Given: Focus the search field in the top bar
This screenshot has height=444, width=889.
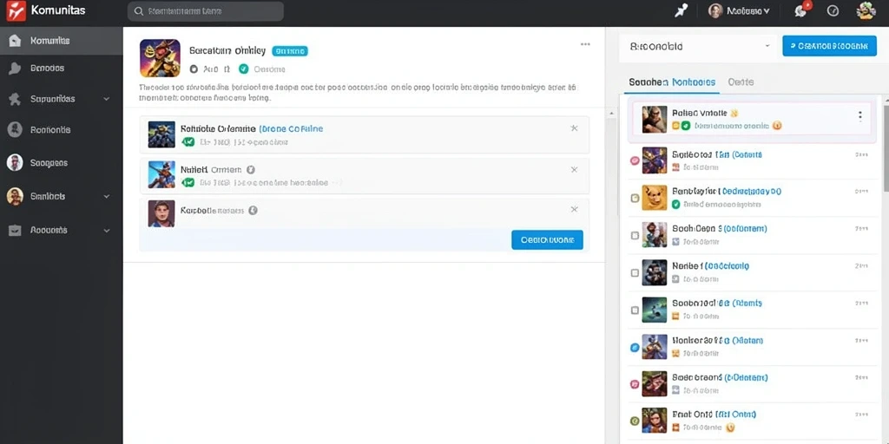Looking at the screenshot, I should click(x=205, y=11).
